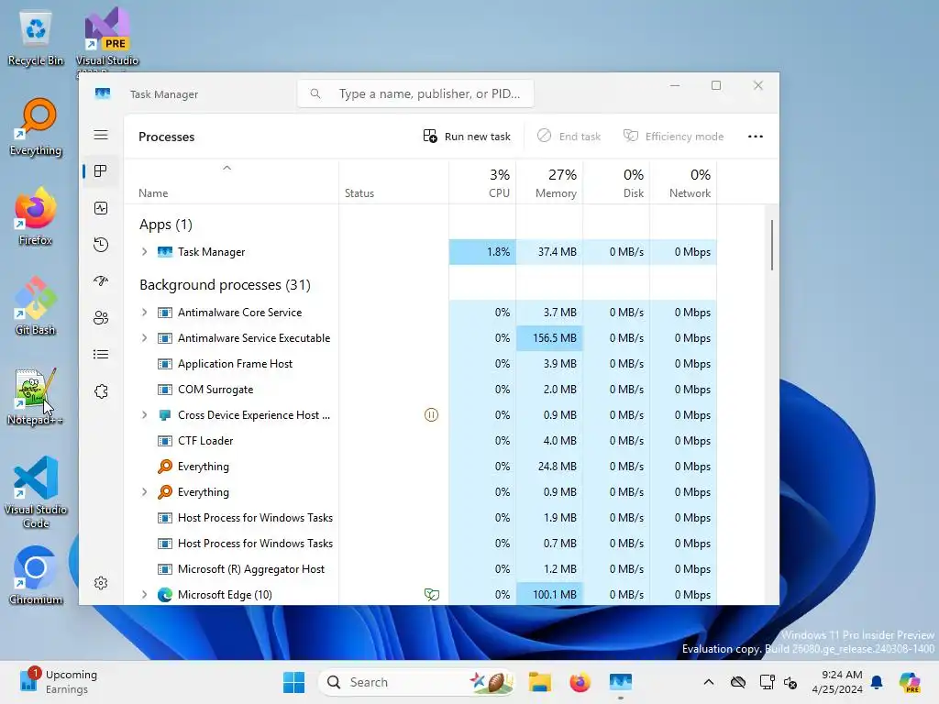Click the 156.5 MB memory cell
This screenshot has width=939, height=704.
tap(550, 338)
